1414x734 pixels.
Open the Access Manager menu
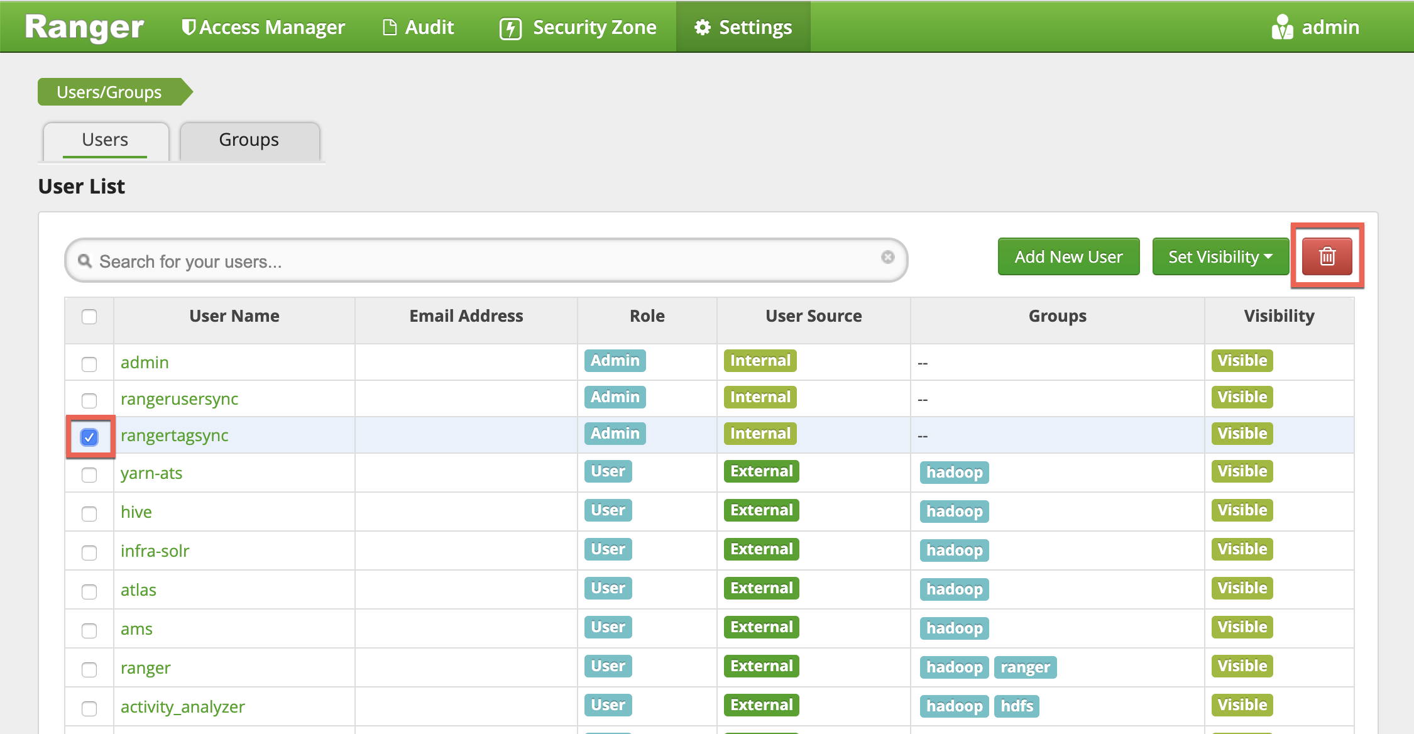pos(264,27)
